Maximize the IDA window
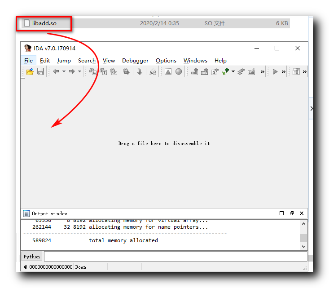Screen dimensions: 329x288 [277, 48]
